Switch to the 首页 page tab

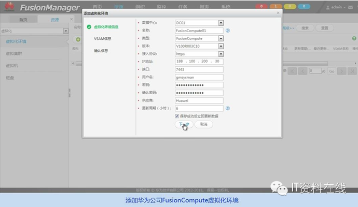(23, 20)
